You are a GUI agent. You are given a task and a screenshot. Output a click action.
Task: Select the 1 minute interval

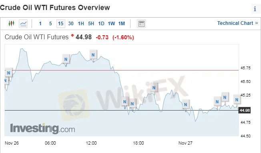coord(40,24)
